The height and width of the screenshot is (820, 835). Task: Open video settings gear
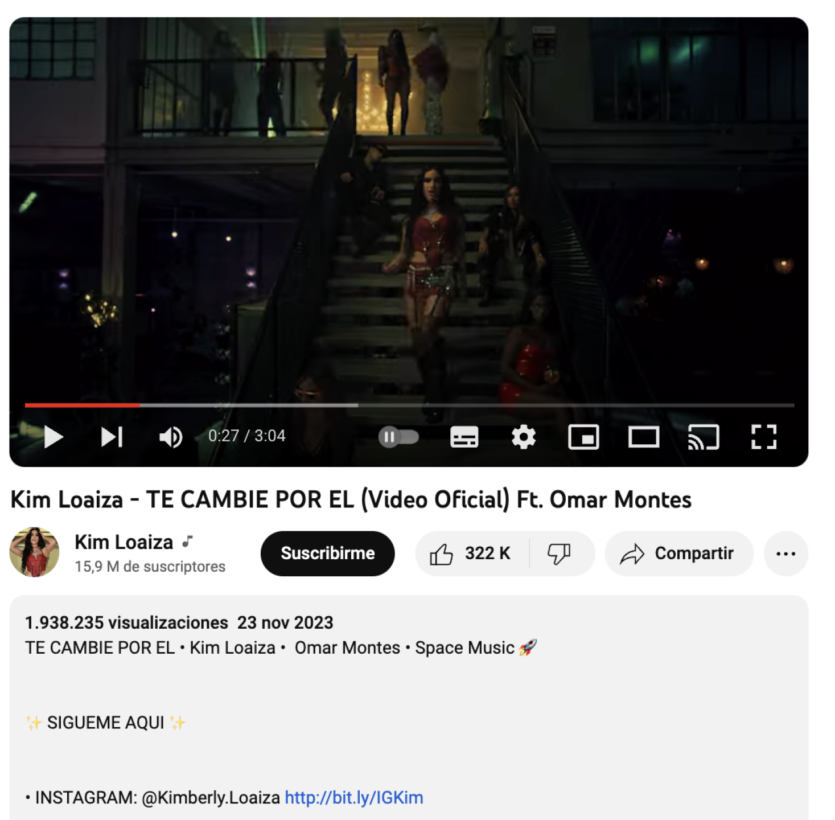pos(524,437)
